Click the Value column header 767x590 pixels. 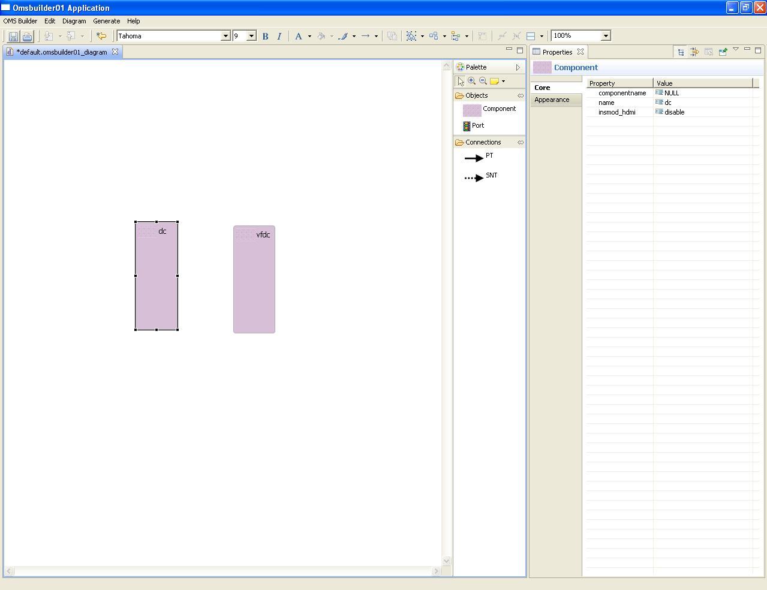coord(703,83)
